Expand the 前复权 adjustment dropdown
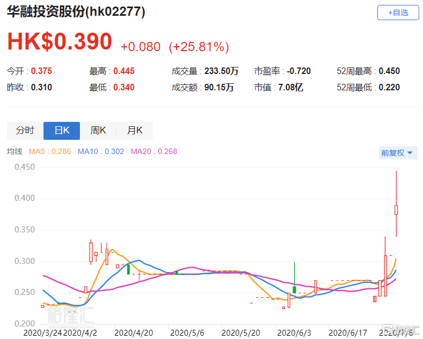Image resolution: width=423 pixels, height=339 pixels. [396, 153]
